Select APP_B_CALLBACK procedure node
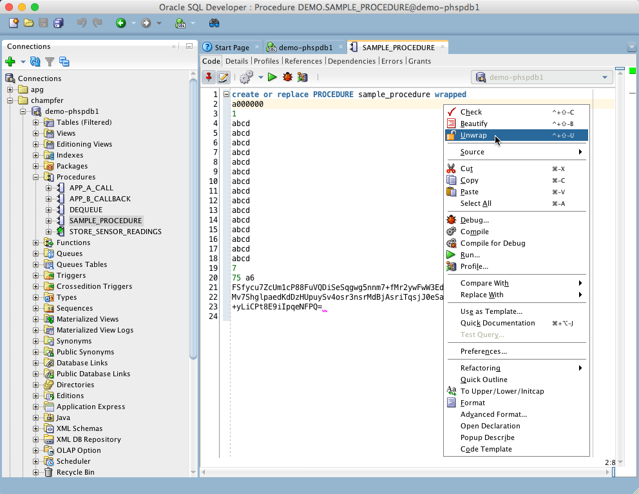 coord(100,199)
